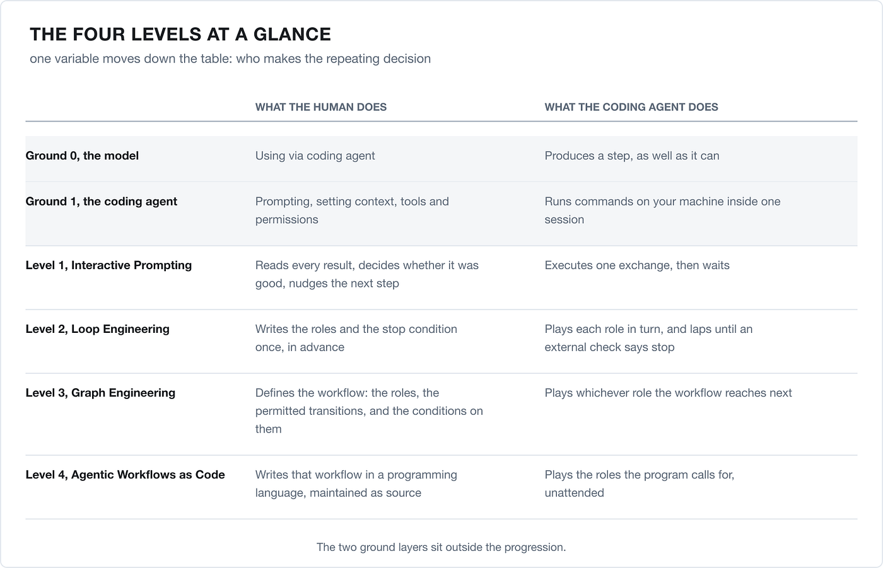Viewport: 883px width, 568px height.
Task: Click the 'Level 3, Graph Engineering' row label
Action: point(100,392)
